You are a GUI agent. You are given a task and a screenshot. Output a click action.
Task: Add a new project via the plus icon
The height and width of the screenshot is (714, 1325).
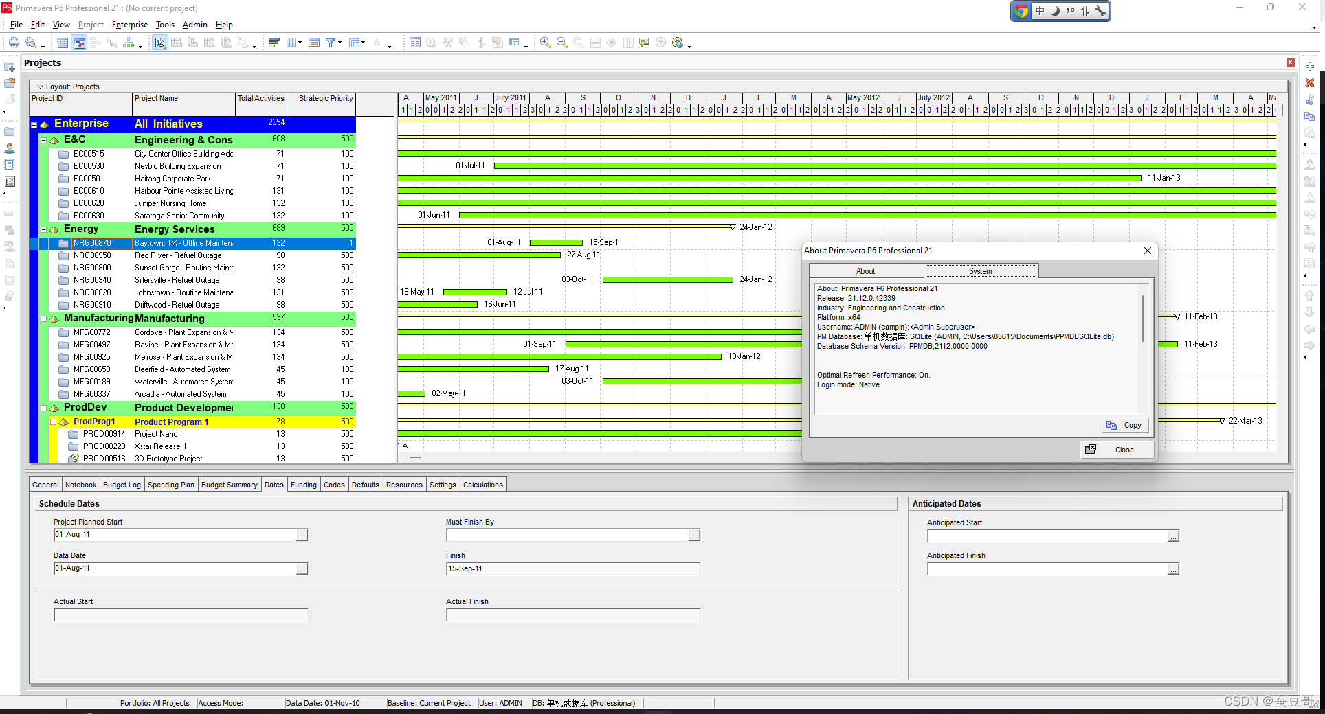[1310, 67]
